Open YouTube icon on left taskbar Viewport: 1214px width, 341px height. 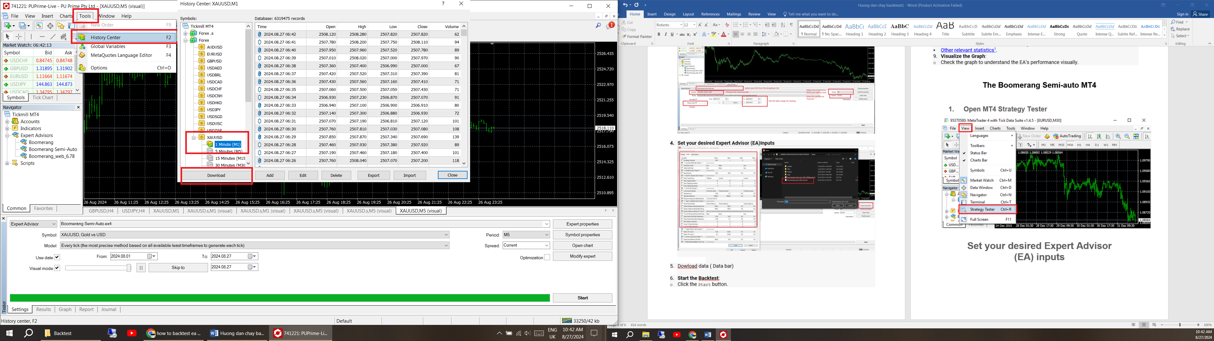[132, 333]
